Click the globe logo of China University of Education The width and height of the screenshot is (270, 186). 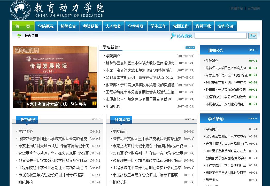pyautogui.click(x=20, y=10)
